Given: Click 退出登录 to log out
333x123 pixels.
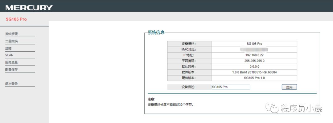Looking at the screenshot, I should [11, 84].
